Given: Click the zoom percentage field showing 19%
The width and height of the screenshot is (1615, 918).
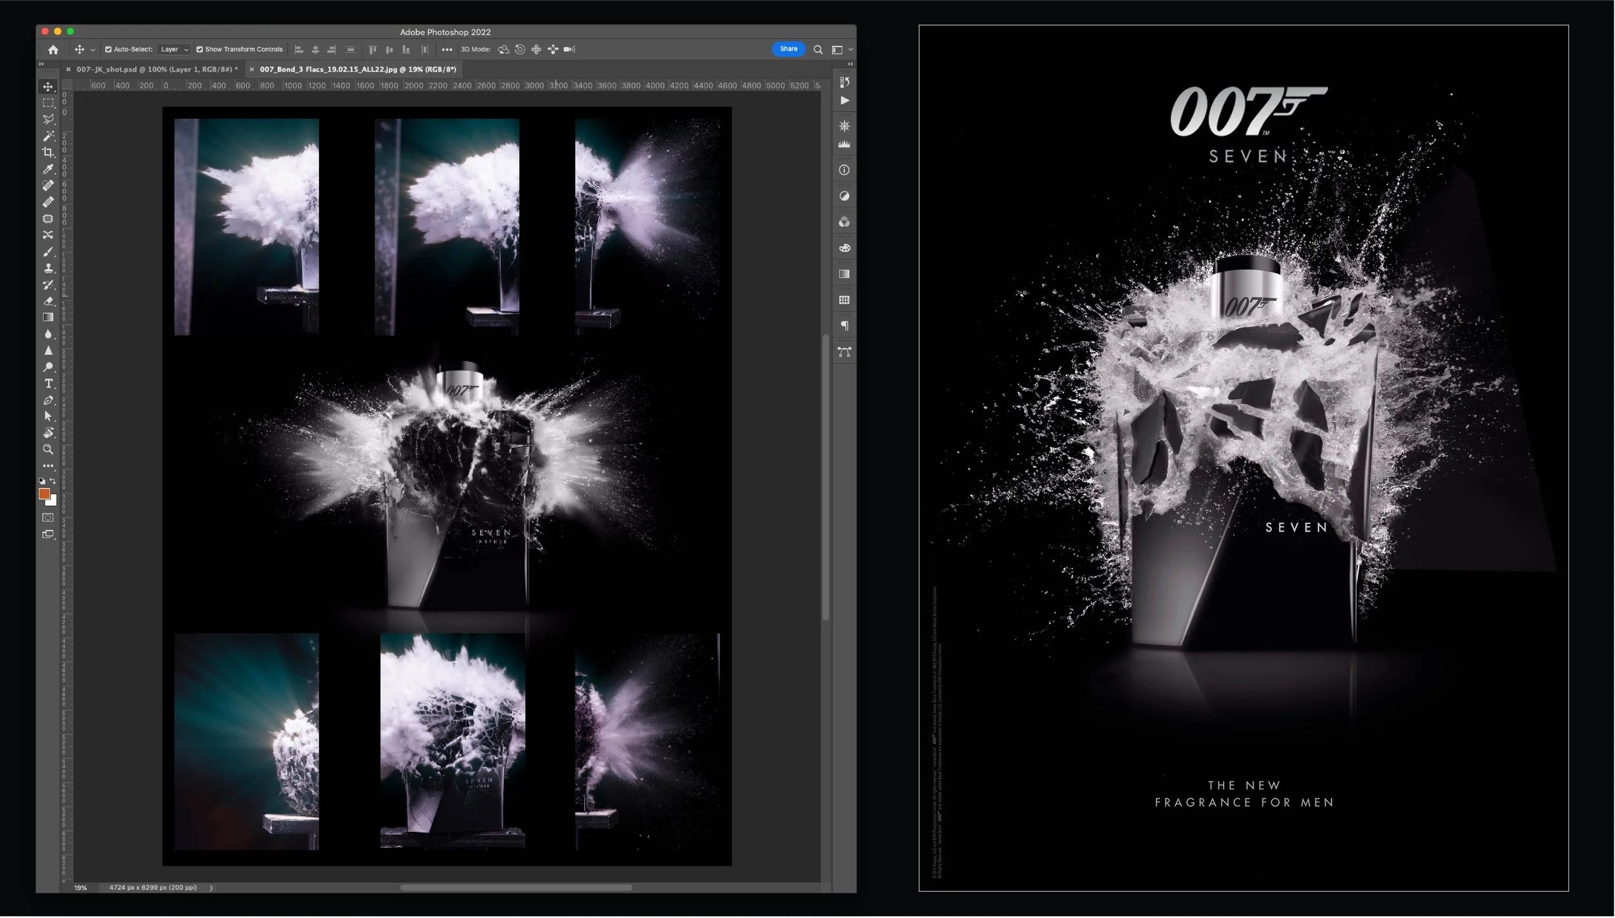Looking at the screenshot, I should coord(80,888).
